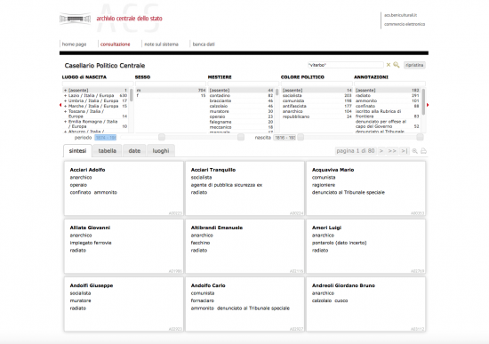489x344 pixels.
Task: Select 'f' in the SESSO list
Action: (171, 95)
